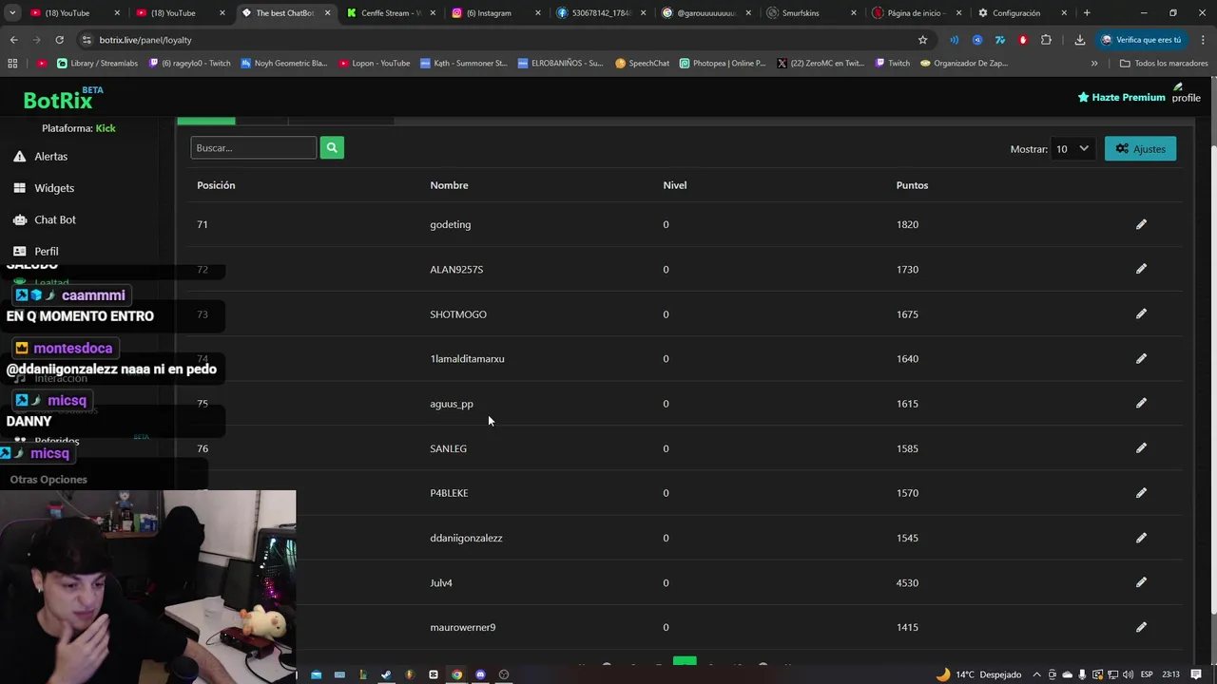
Task: Open the Widgets sidebar section
Action: (x=53, y=188)
